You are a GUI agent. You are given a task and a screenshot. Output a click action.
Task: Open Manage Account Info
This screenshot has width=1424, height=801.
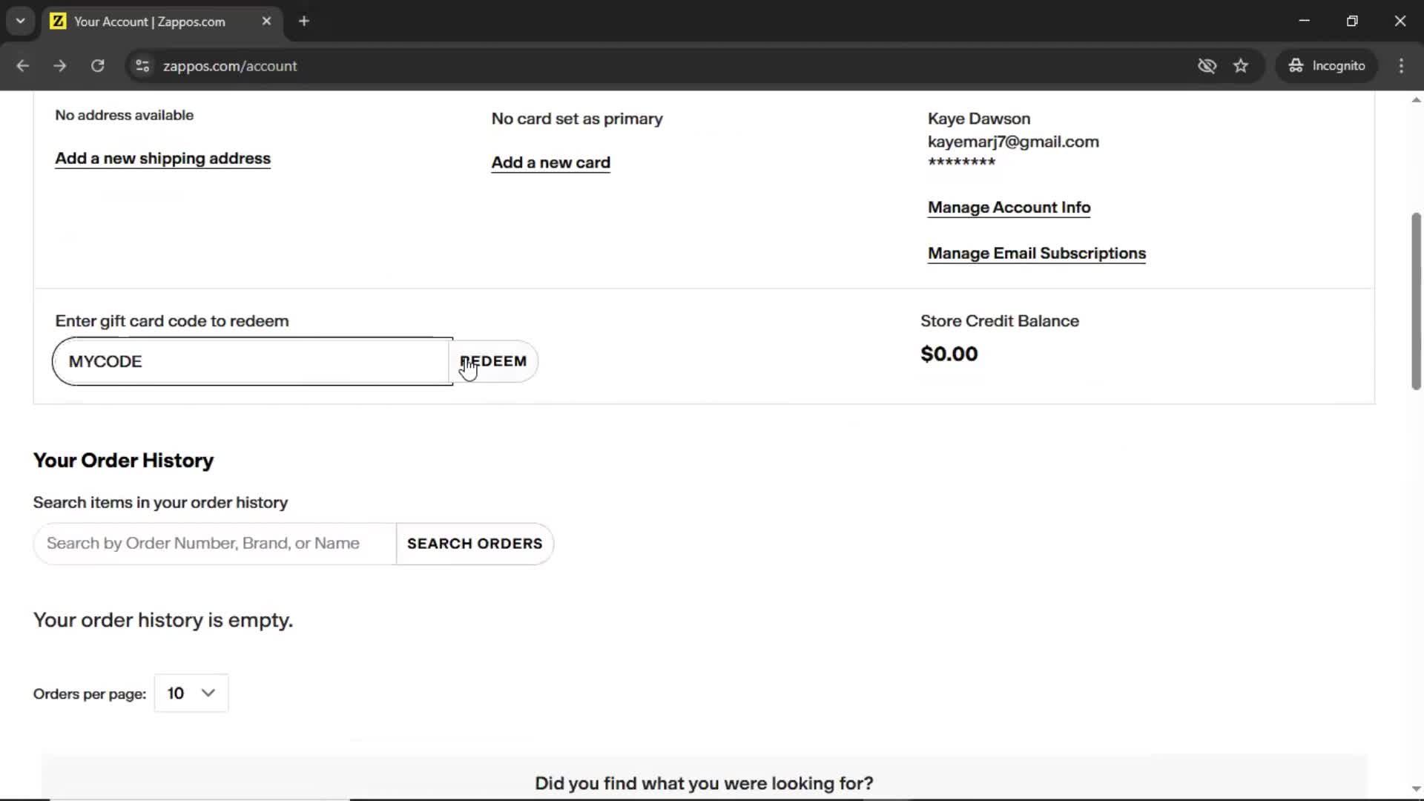click(x=1009, y=208)
